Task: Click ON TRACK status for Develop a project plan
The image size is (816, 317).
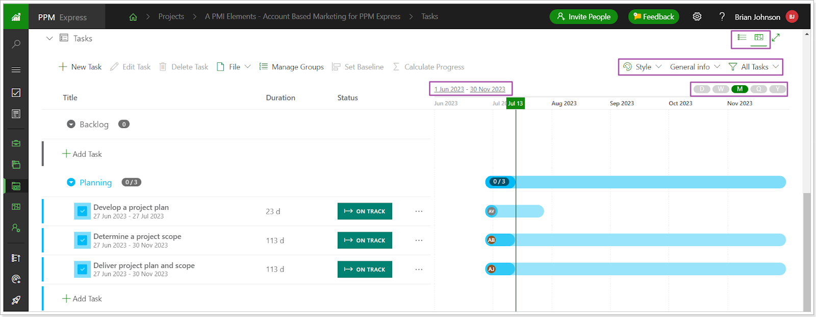Action: coord(365,211)
